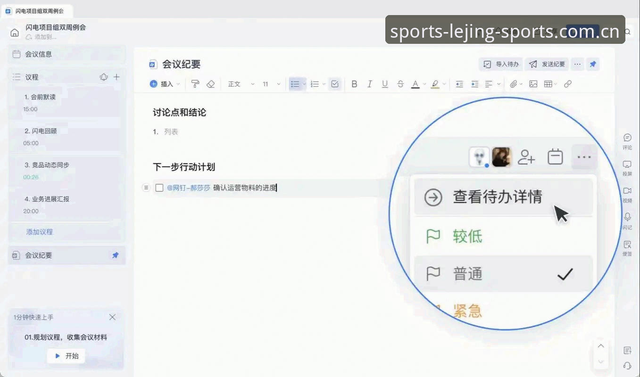Open the text alignment dropdown
This screenshot has width=640, height=377.
[x=492, y=84]
